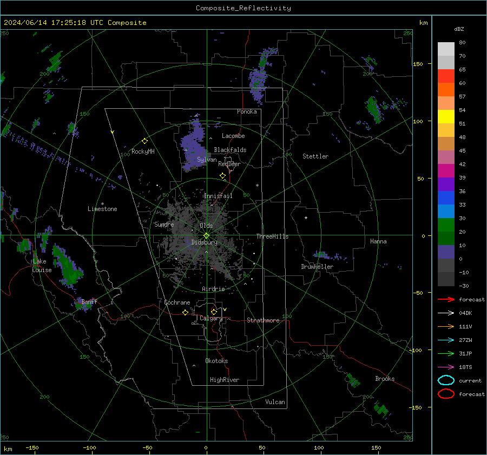Click the red 60-65 dBZ colour band

tap(446, 76)
